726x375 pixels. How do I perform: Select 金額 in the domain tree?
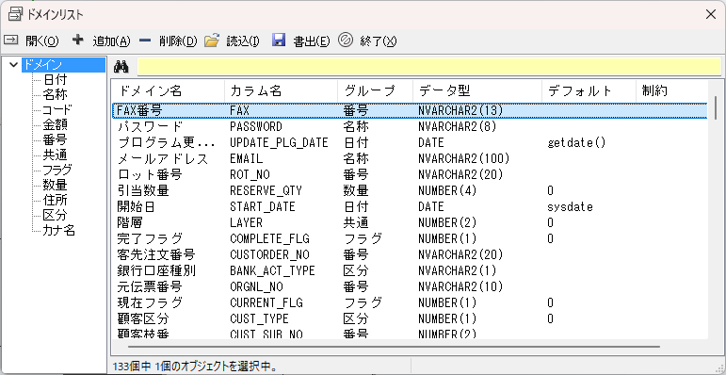point(55,124)
